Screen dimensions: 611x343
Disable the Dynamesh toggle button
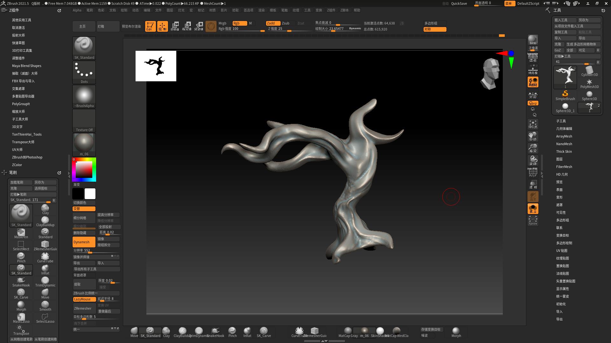click(x=84, y=242)
